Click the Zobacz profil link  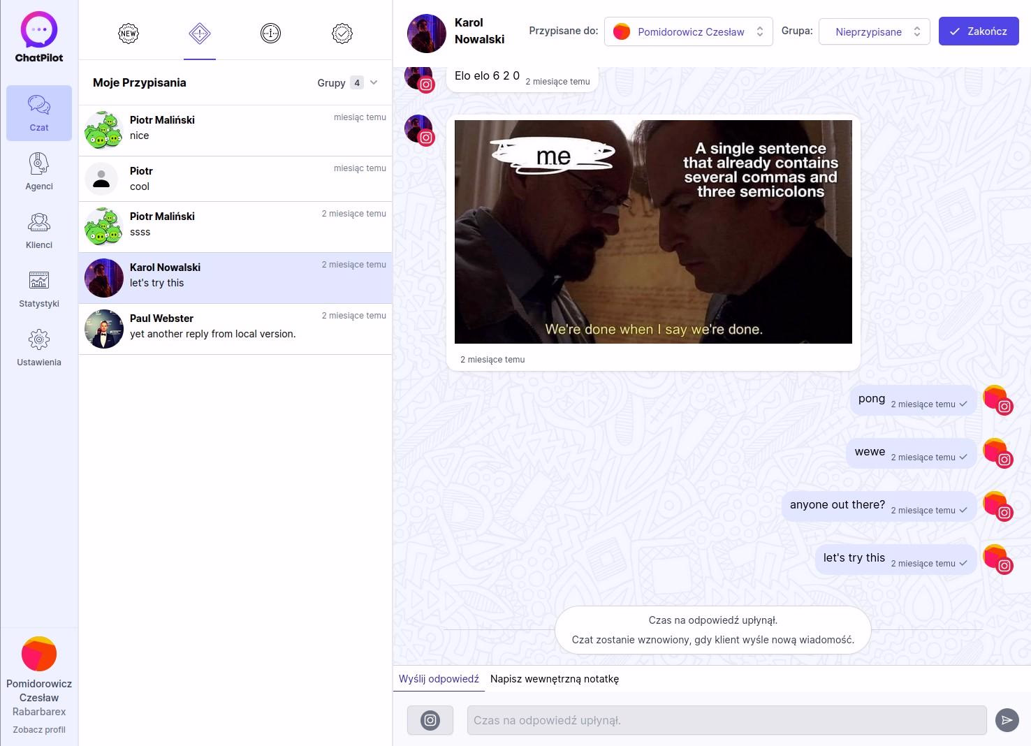click(x=39, y=729)
